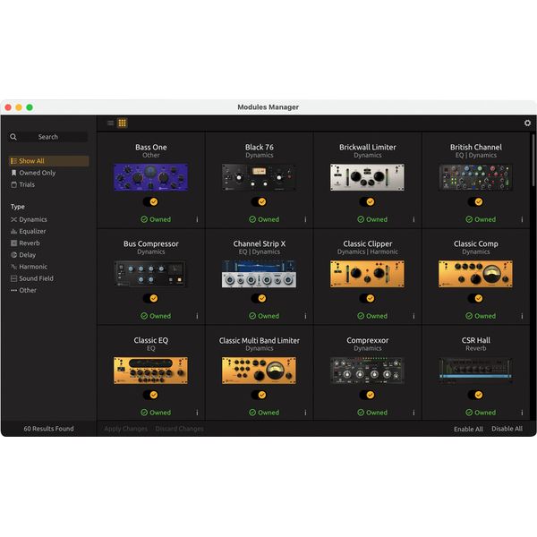Open info for Comprexxor
This screenshot has height=537, width=537.
pos(413,413)
